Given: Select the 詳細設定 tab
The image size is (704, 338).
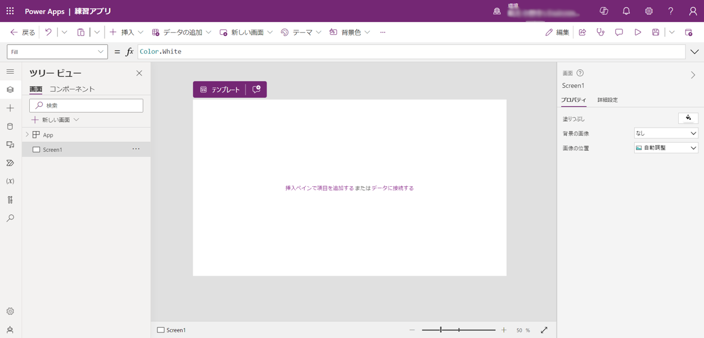Looking at the screenshot, I should click(607, 100).
